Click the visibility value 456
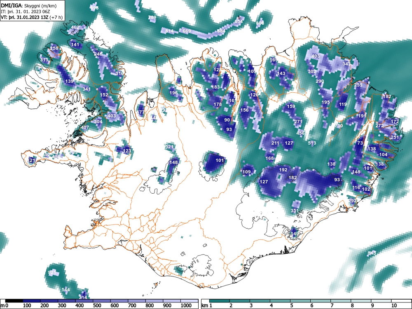The width and height of the screenshot is (412, 309). (x=300, y=133)
